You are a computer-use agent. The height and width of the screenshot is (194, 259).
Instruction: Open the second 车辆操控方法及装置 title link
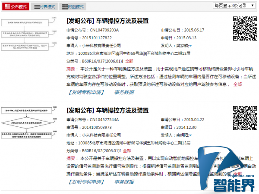tap(107, 110)
